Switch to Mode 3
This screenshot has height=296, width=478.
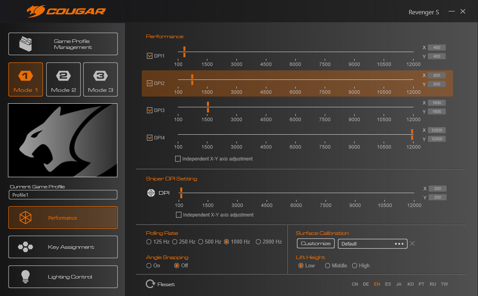tap(100, 79)
